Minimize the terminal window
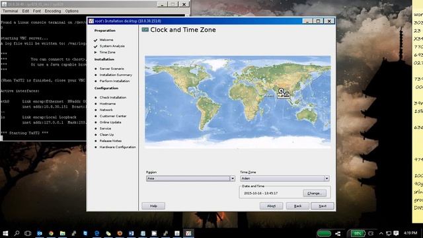 click(162, 5)
